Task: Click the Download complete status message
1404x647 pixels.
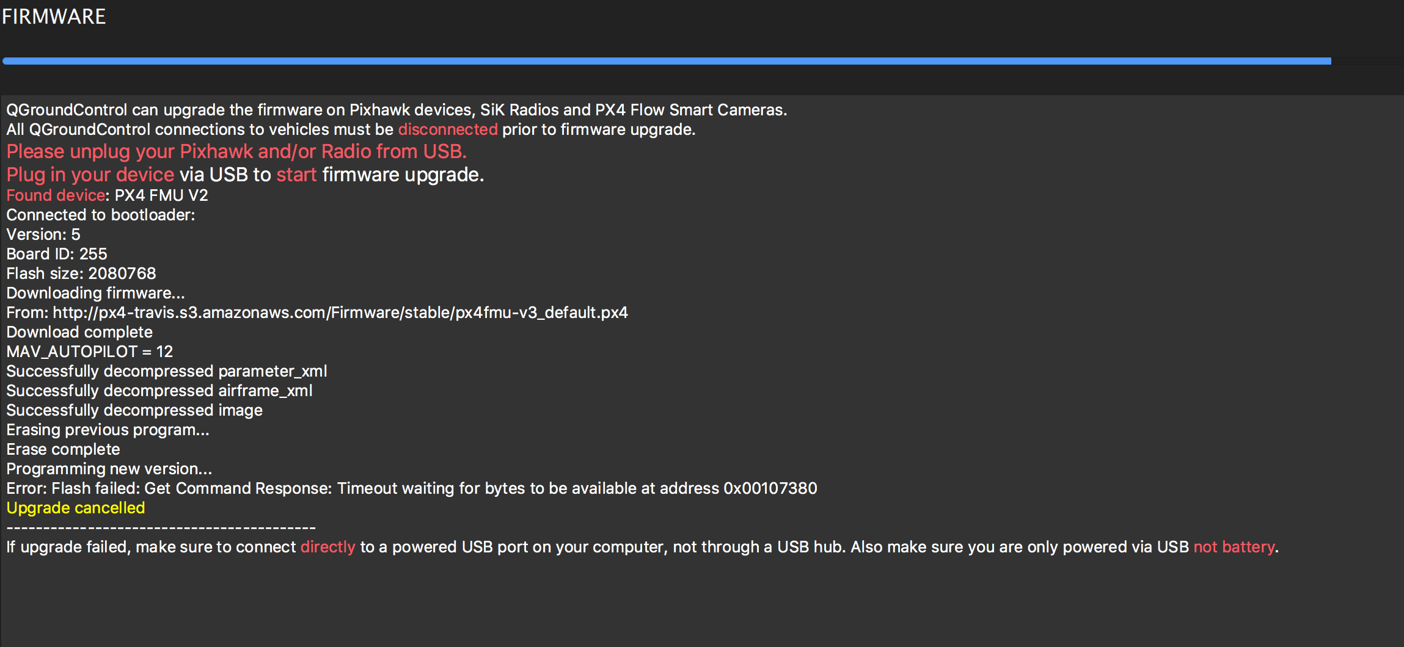Action: click(x=79, y=331)
